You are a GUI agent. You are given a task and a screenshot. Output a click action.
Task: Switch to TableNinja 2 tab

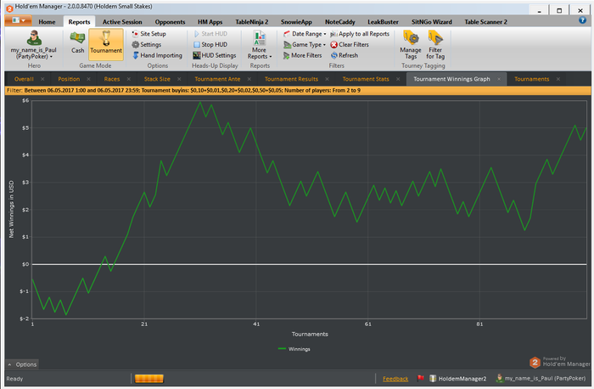(x=251, y=22)
